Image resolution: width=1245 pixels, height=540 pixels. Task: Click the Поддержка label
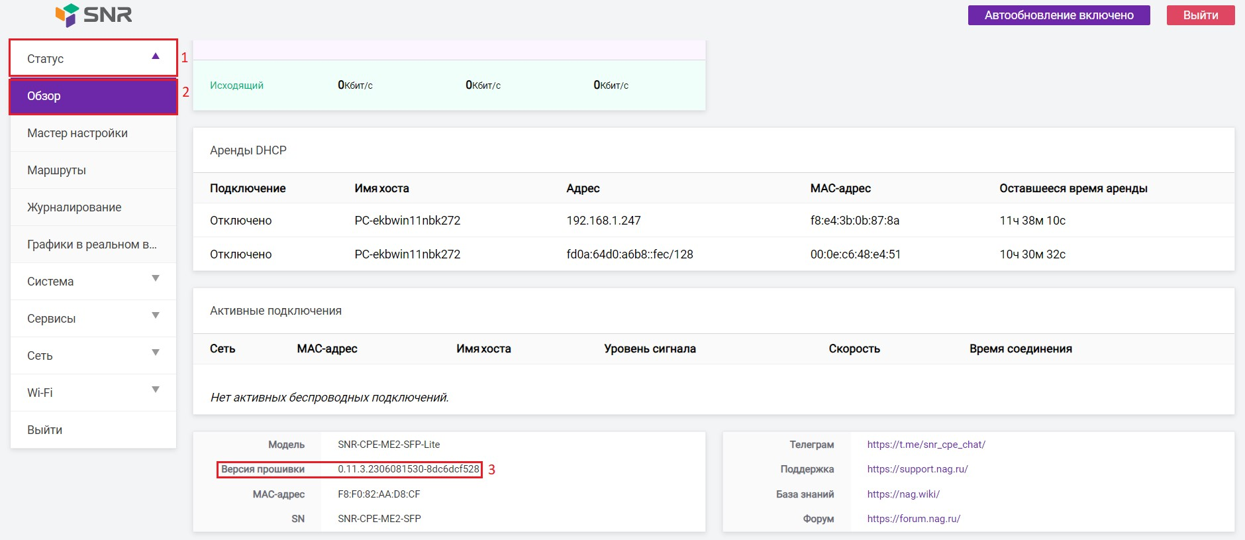[x=807, y=469]
